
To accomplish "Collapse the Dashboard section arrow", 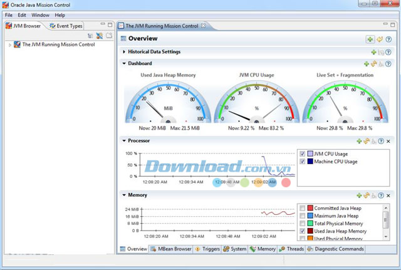I will click(124, 63).
